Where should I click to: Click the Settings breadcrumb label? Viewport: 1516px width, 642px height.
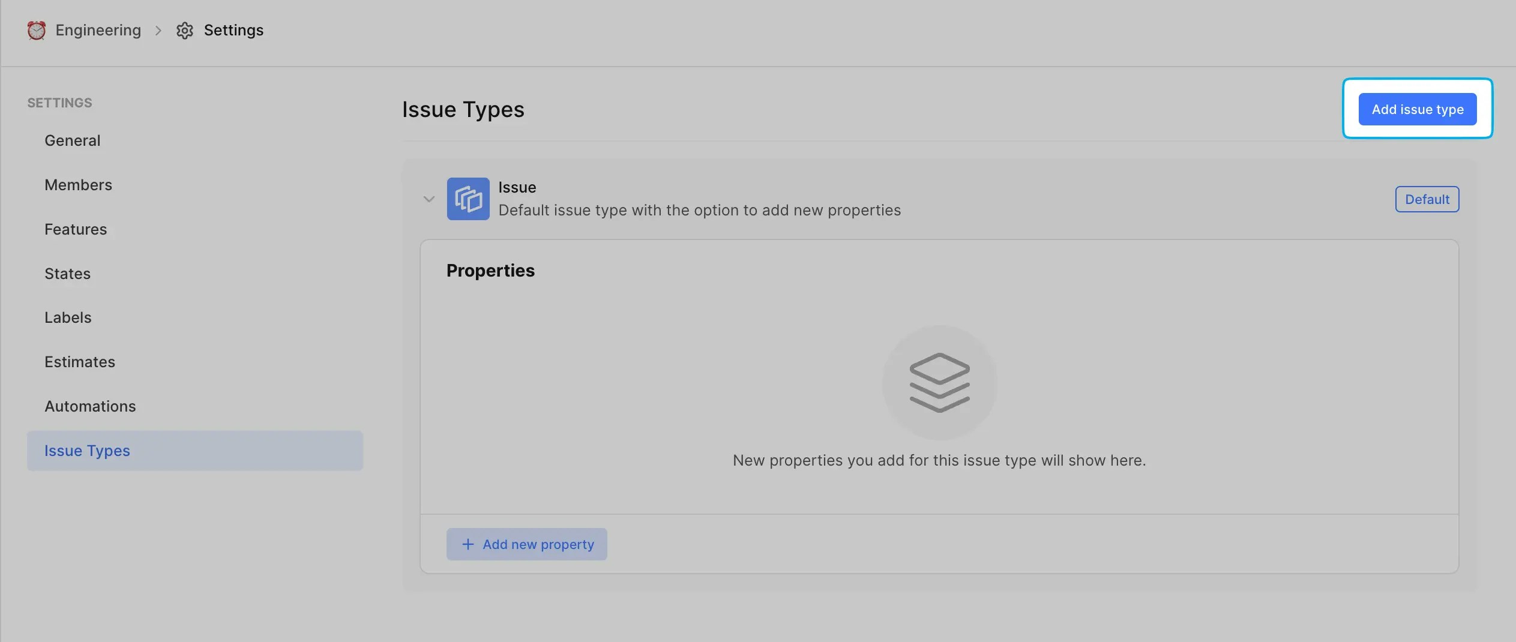233,30
